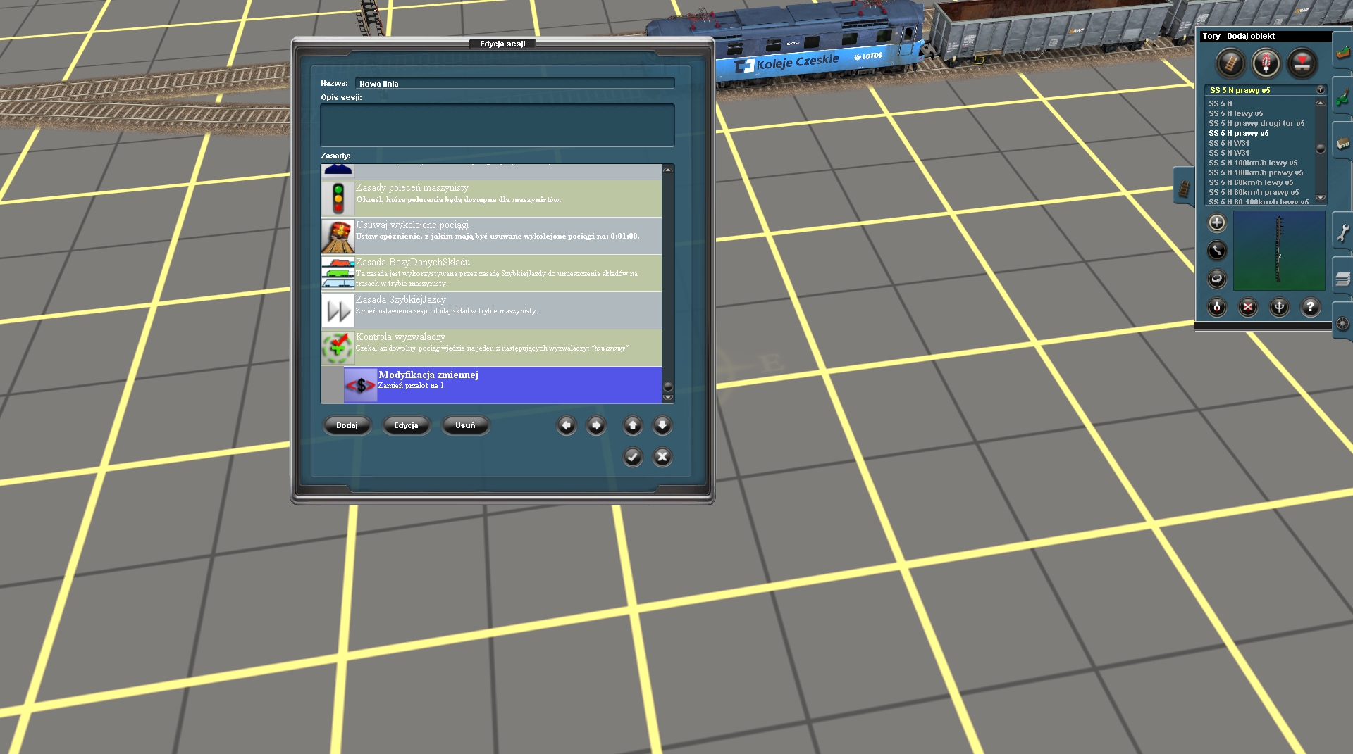
Task: Select the trackmark mode icon
Action: (1302, 63)
